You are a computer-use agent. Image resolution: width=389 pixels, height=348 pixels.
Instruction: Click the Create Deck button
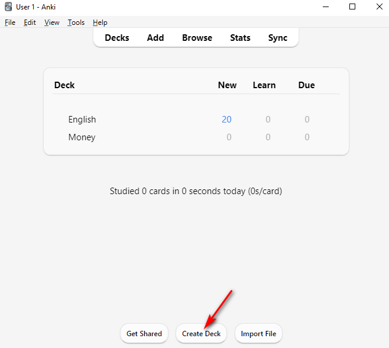click(x=201, y=334)
